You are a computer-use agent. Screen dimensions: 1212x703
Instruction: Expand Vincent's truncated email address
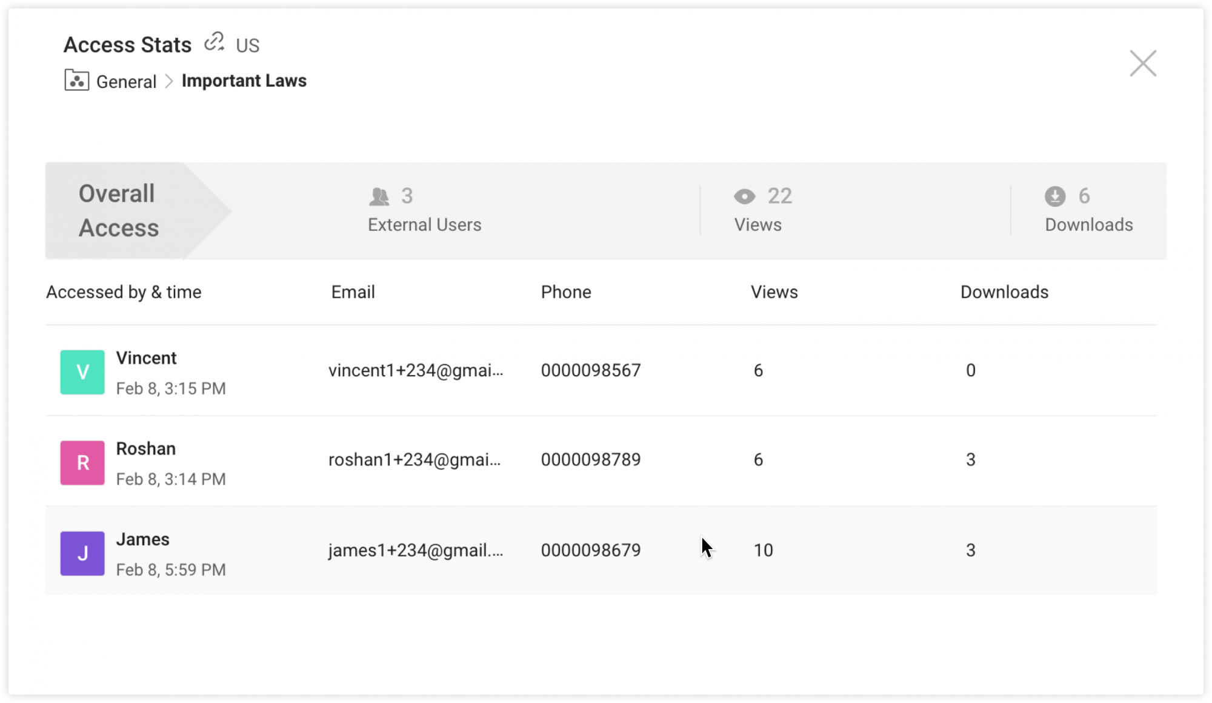pos(416,370)
